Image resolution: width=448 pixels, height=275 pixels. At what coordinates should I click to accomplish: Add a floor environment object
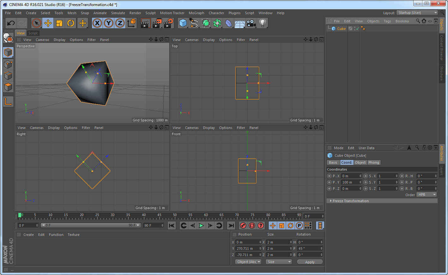pyautogui.click(x=240, y=23)
